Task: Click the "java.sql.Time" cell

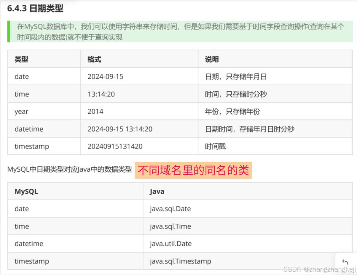Action: click(248, 226)
